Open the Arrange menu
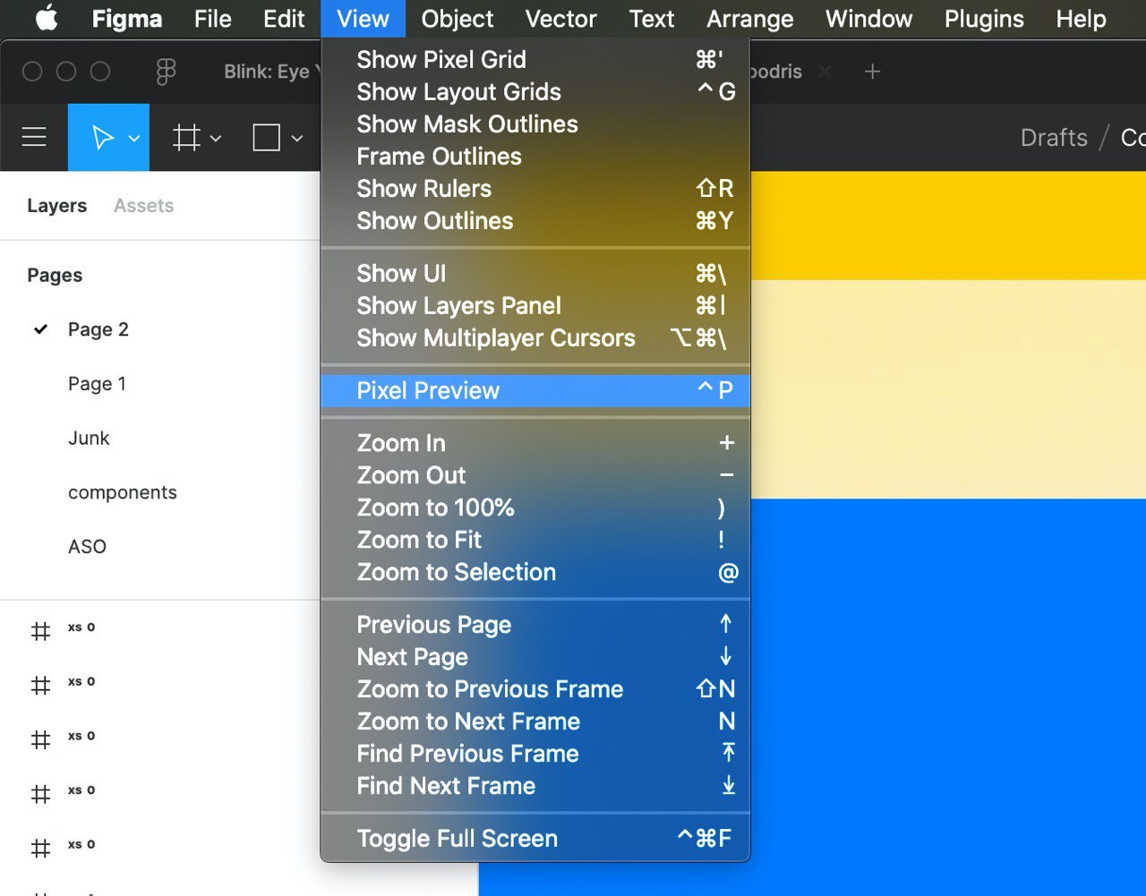Viewport: 1146px width, 896px height. click(x=750, y=19)
